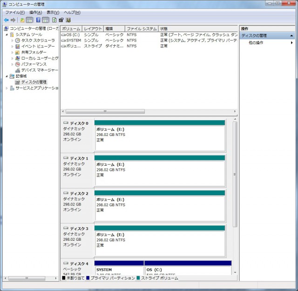298x291 pixels.
Task: Click the File System (ファイル システム) column header
Action: pyautogui.click(x=141, y=28)
